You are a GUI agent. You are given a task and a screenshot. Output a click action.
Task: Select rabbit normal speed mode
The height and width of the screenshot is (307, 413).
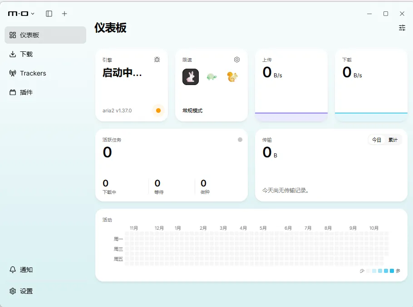click(191, 77)
